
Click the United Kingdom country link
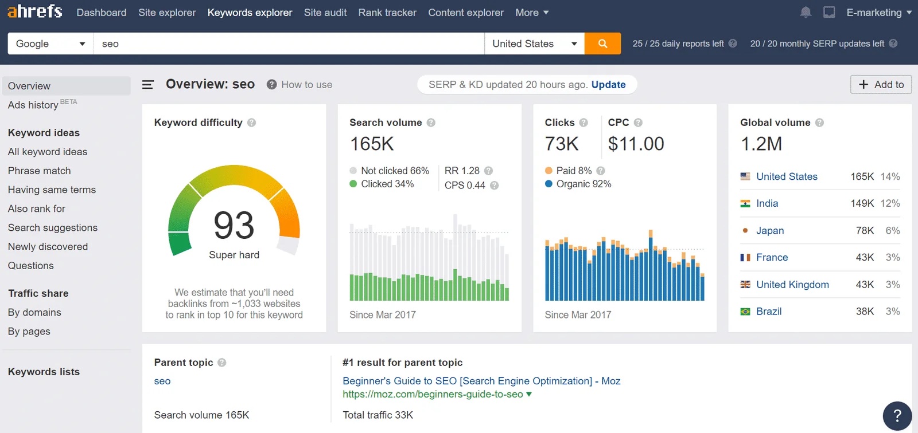point(792,285)
